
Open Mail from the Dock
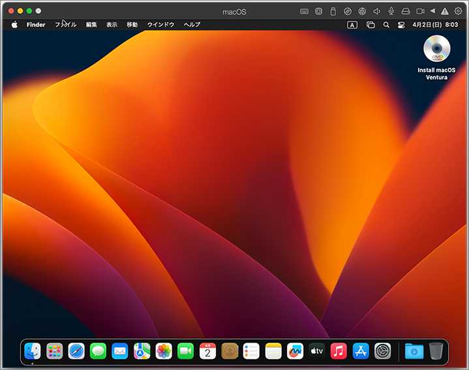point(120,351)
